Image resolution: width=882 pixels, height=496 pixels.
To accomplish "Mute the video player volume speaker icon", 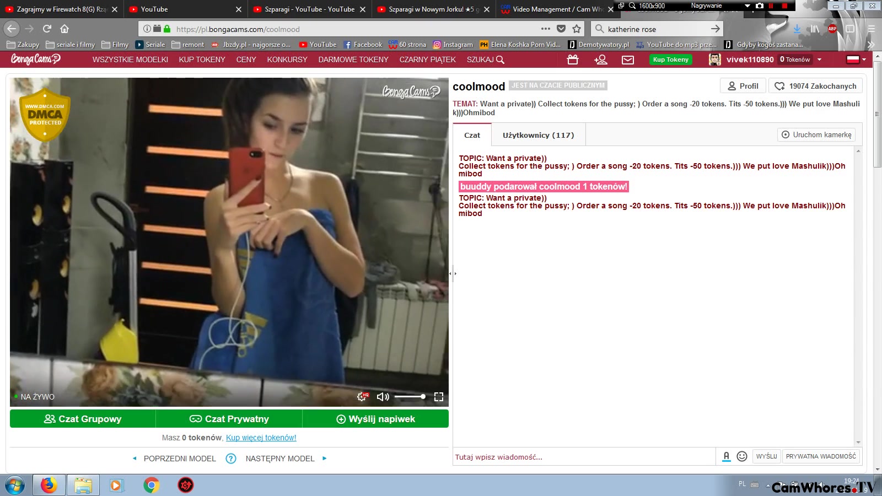I will (x=382, y=397).
